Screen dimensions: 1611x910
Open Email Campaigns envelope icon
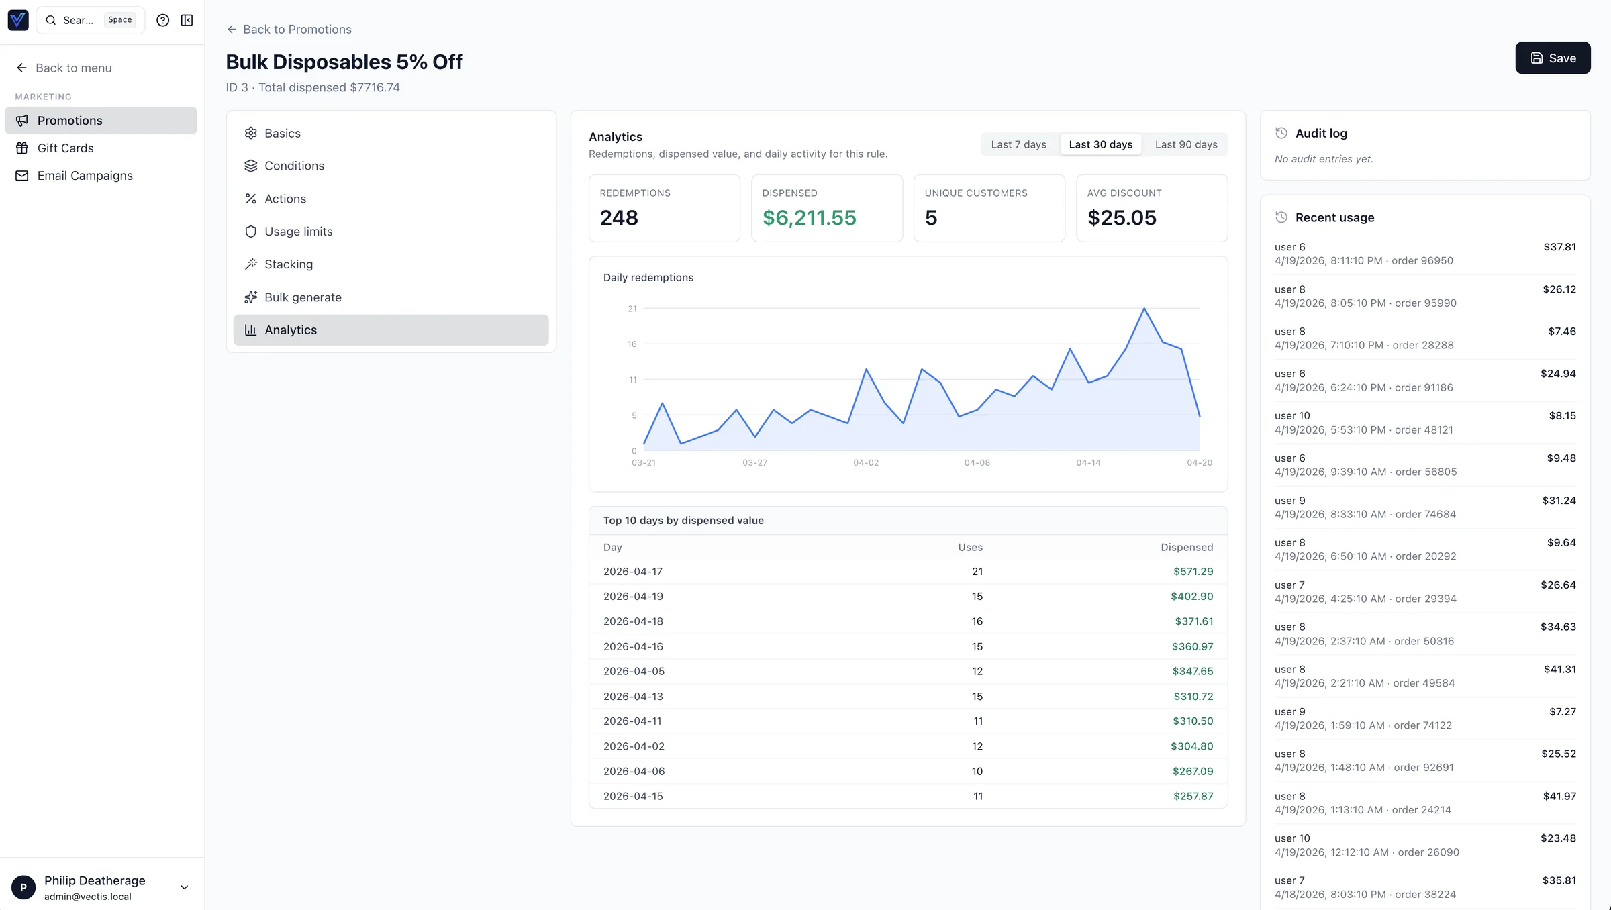[x=21, y=175]
